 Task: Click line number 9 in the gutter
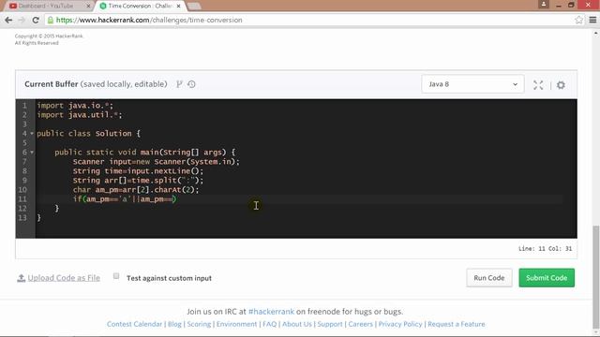coord(24,181)
